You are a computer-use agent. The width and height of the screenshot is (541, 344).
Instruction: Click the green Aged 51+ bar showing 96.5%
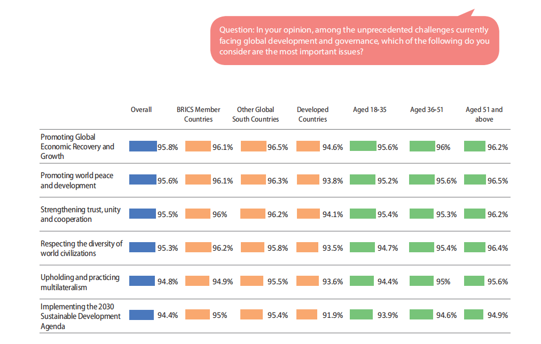(475, 180)
